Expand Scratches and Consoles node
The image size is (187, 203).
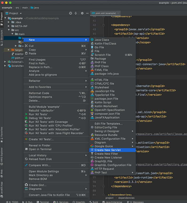pos(5,66)
